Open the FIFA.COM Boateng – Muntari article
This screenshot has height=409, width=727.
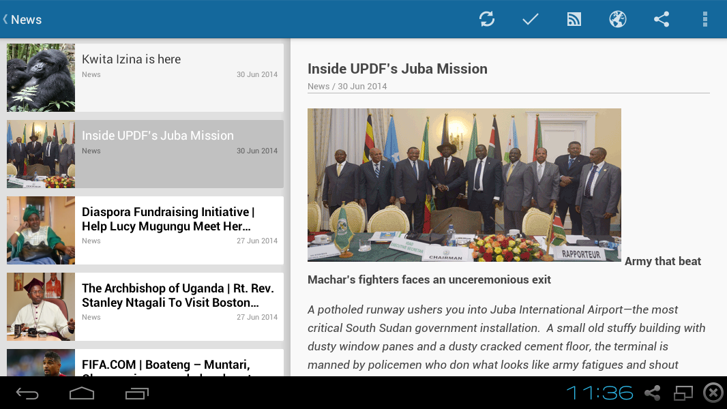[145, 362]
